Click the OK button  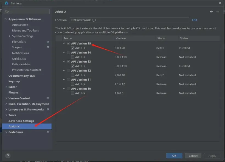coord(174,156)
